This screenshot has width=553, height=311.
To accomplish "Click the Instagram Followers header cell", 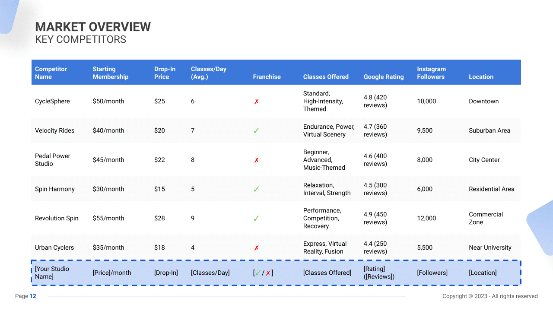I will 431,73.
